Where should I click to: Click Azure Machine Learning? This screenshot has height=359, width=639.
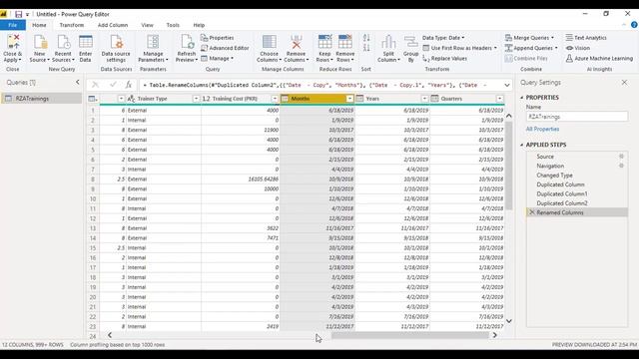[x=599, y=59]
